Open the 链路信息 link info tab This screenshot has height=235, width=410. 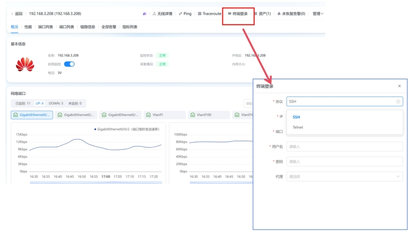(x=87, y=26)
